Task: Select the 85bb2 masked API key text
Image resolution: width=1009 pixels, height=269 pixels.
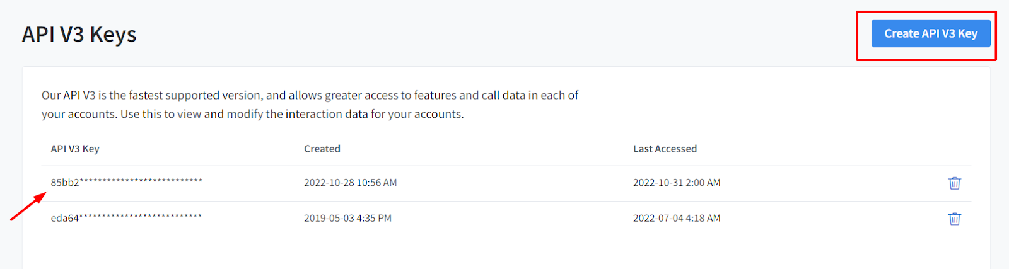Action: (x=126, y=183)
